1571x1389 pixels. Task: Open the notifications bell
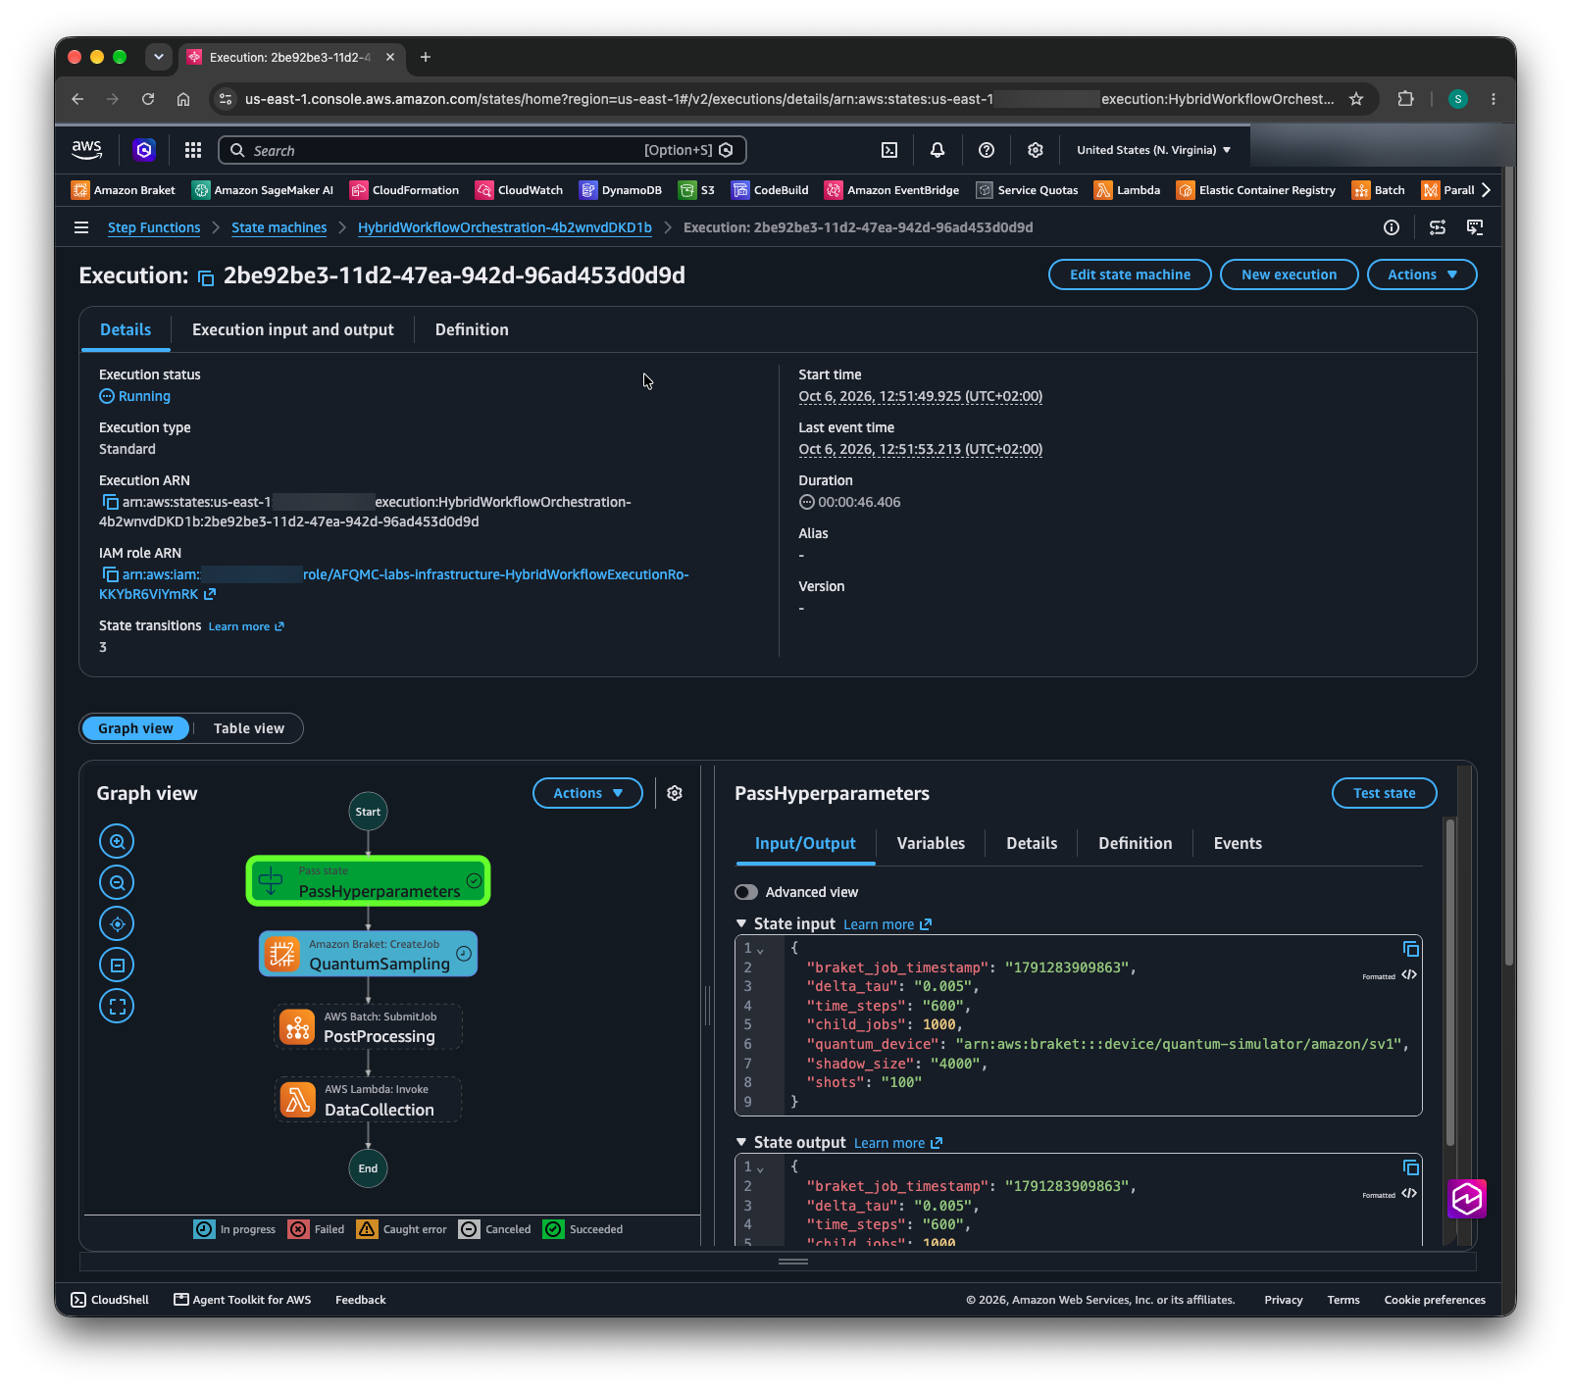[938, 150]
